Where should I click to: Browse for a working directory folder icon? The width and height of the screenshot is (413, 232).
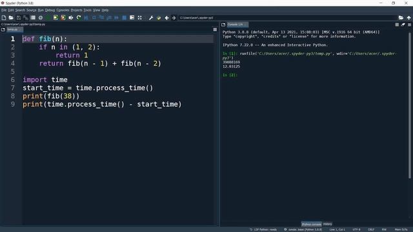401,17
